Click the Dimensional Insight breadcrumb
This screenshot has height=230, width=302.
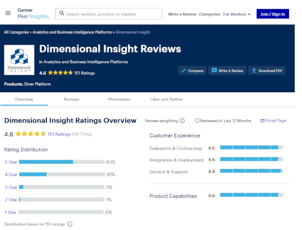coord(133,32)
